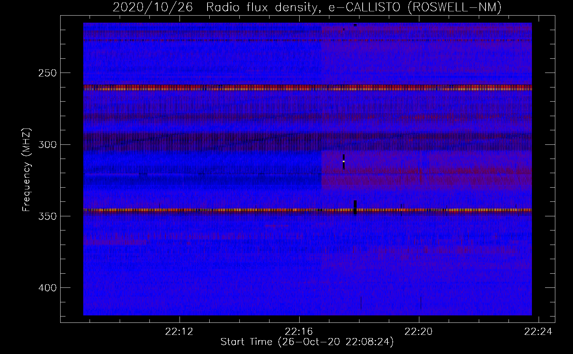Click the "Frequency (MHZ)" axis label
The image size is (573, 354).
click(x=27, y=170)
